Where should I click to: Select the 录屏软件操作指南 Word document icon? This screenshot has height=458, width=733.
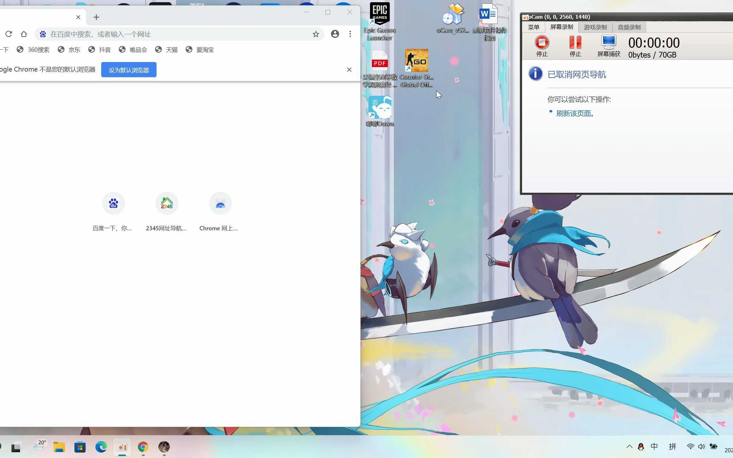pos(489,22)
